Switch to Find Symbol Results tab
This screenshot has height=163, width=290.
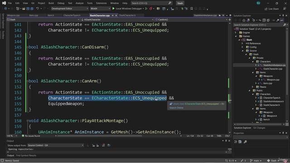point(26,155)
